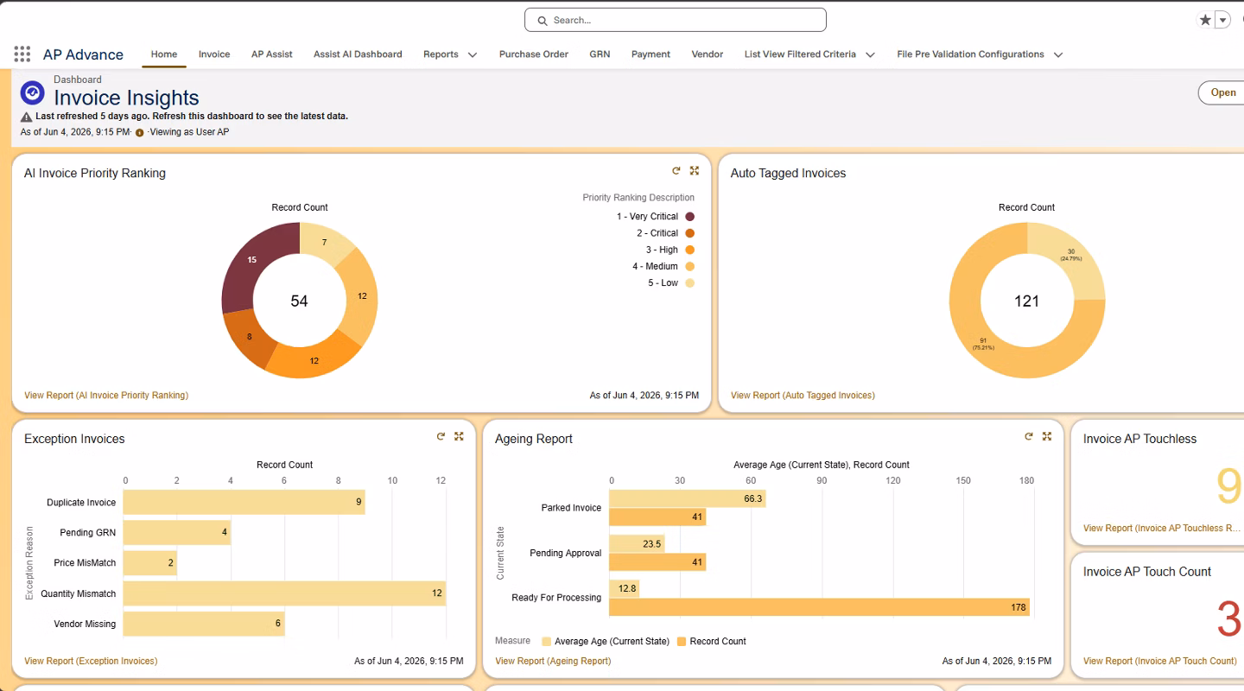Image resolution: width=1244 pixels, height=691 pixels.
Task: Click the 1 - Very Critical legend swatch
Action: [689, 217]
